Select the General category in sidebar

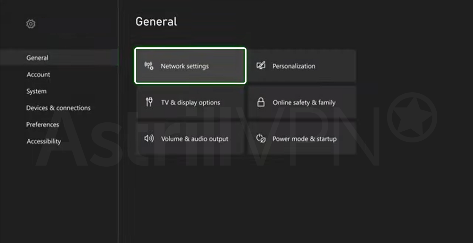point(37,58)
